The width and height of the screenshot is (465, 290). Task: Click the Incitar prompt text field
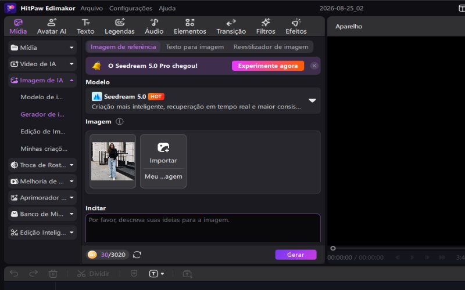pos(203,228)
